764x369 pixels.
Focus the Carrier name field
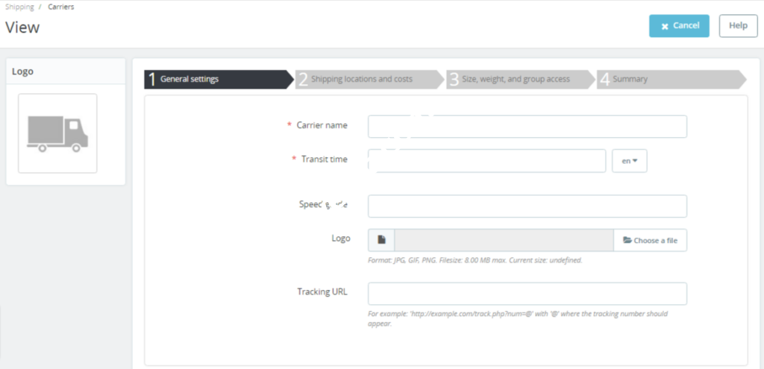tap(527, 127)
